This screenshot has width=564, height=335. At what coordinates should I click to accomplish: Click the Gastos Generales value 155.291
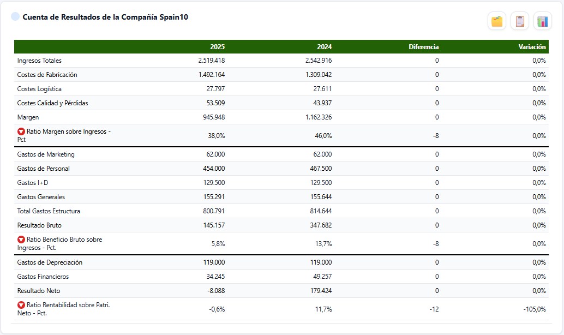(x=214, y=197)
